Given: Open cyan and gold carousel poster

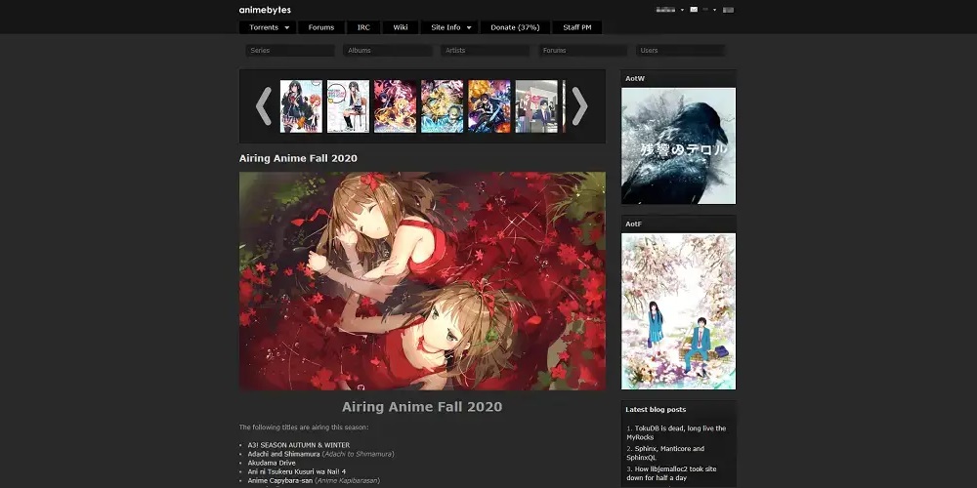Looking at the screenshot, I should [443, 105].
